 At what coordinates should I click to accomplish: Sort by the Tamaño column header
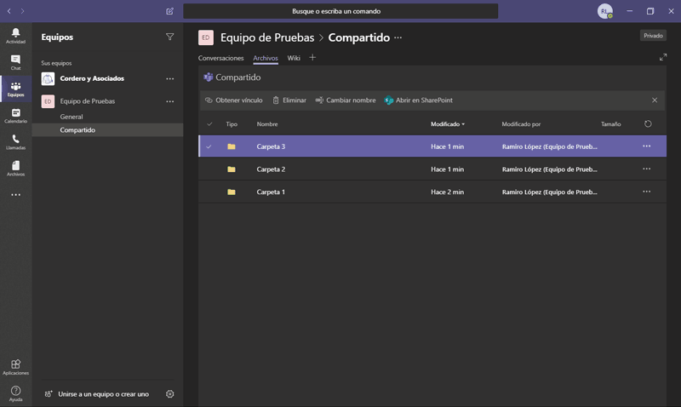coord(610,124)
